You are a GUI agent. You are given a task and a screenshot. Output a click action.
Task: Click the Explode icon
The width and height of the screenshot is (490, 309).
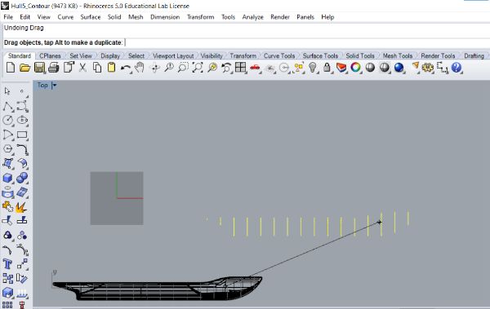pyautogui.click(x=21, y=206)
